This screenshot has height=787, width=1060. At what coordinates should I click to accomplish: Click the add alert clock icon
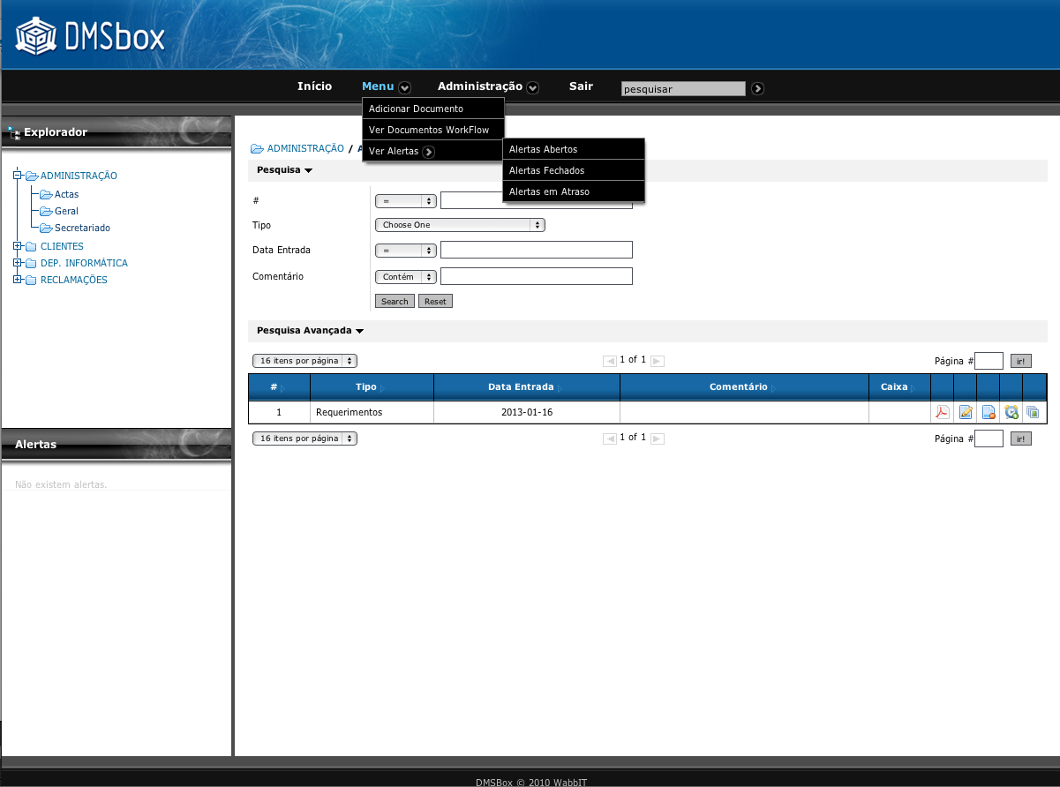[1011, 412]
